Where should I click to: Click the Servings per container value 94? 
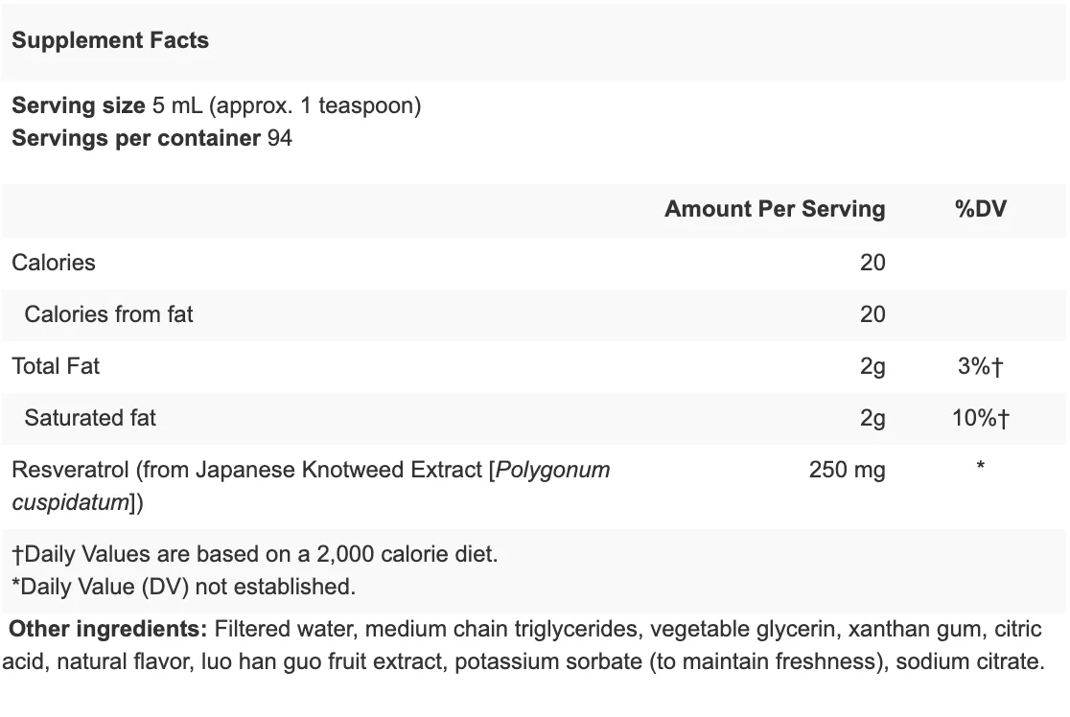[x=280, y=138]
